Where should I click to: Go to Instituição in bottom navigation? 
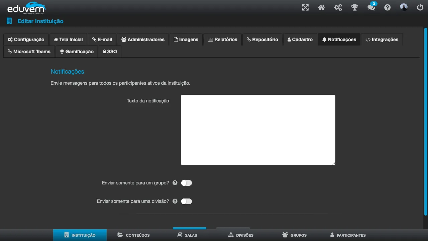80,235
